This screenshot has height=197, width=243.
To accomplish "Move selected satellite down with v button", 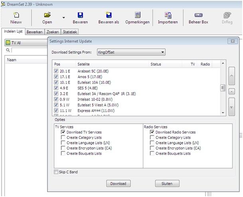I will [x=232, y=107].
